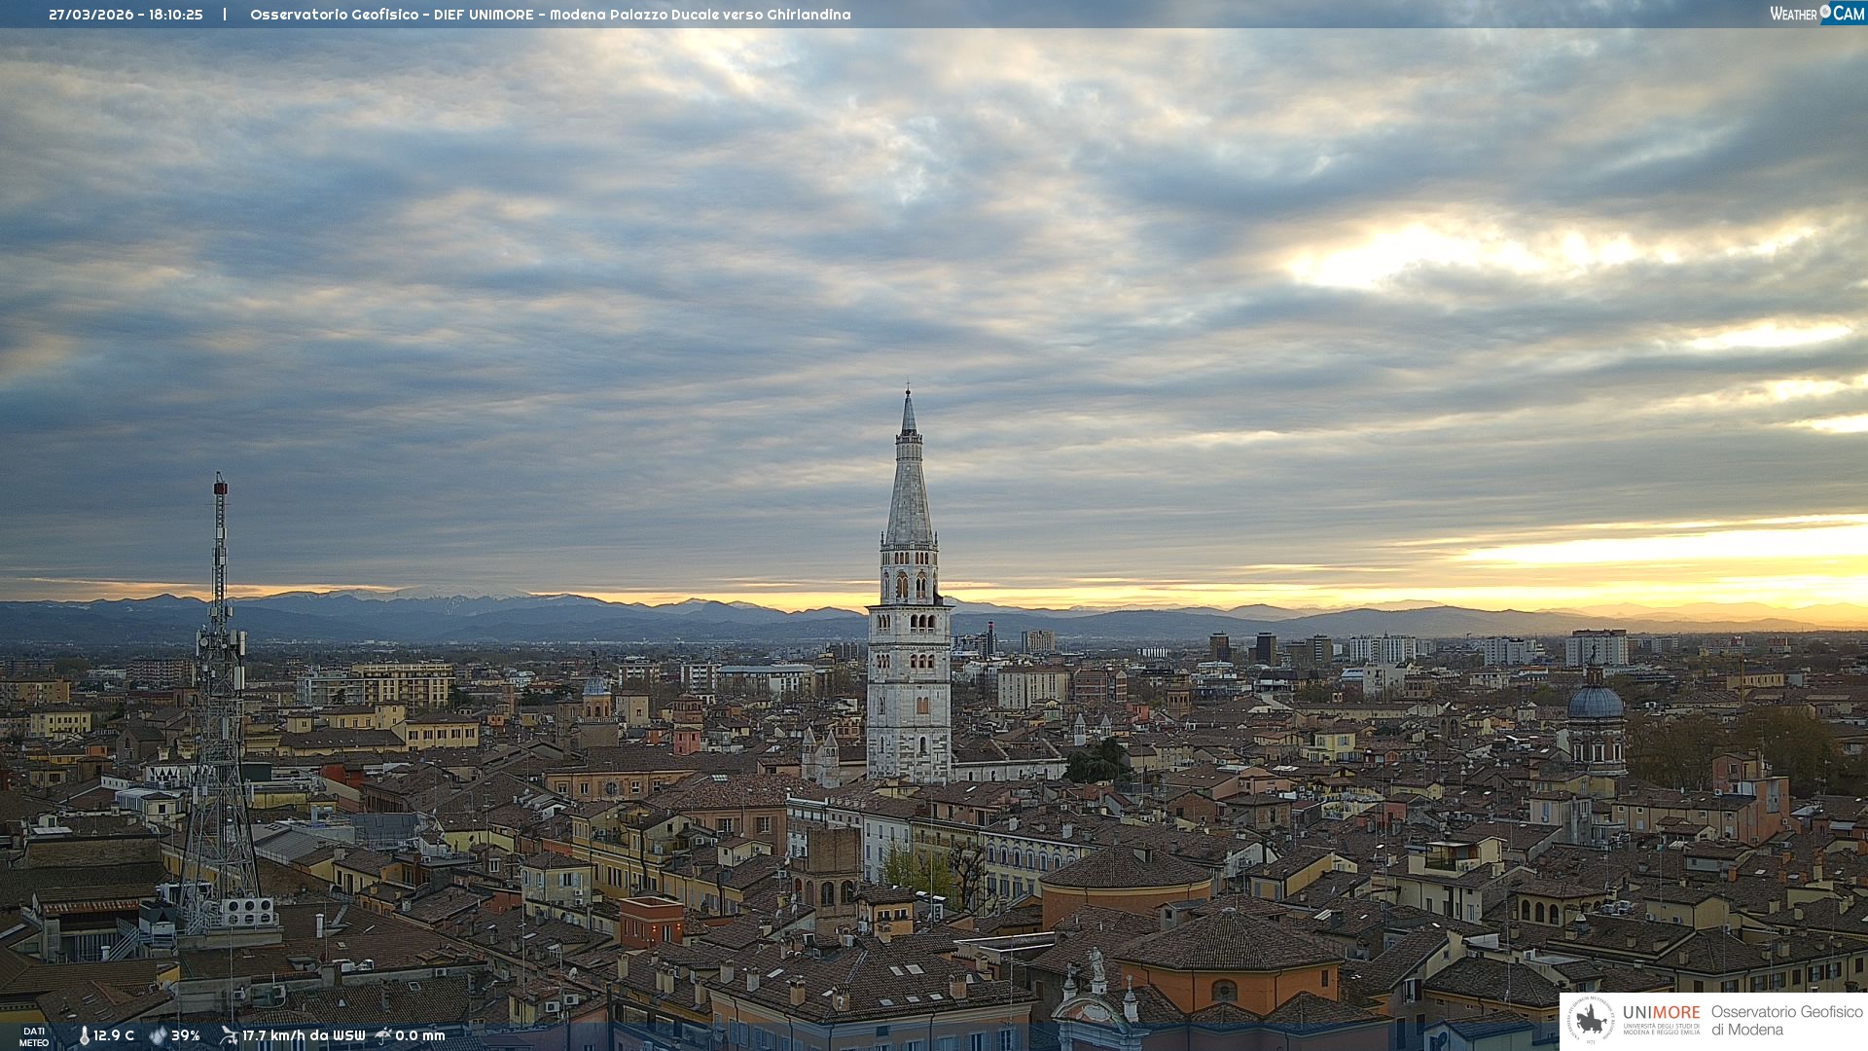This screenshot has height=1051, width=1868.
Task: Click the UNIMORE red and gray wordmark
Action: (x=1661, y=1012)
